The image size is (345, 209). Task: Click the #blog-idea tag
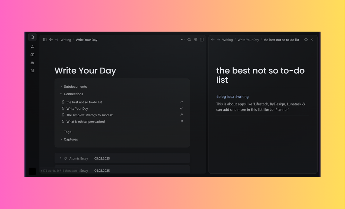tap(225, 96)
